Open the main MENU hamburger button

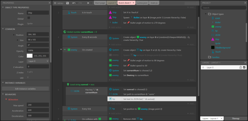59,3
